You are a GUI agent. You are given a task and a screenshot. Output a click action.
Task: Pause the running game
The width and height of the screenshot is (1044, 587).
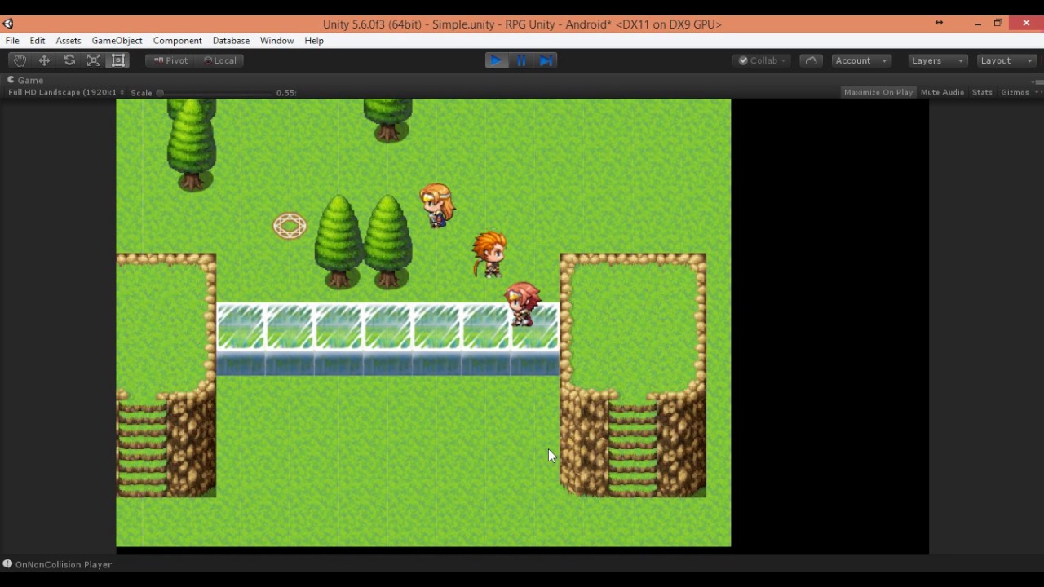tap(521, 60)
